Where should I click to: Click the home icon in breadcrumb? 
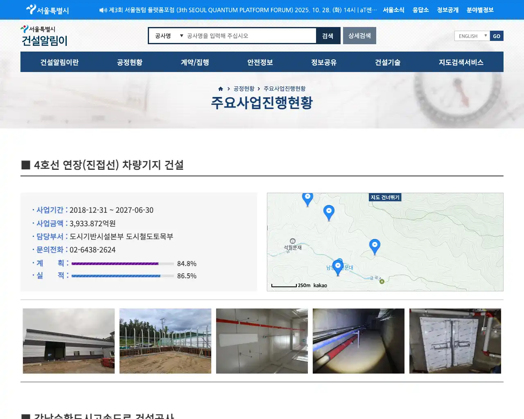pos(221,89)
